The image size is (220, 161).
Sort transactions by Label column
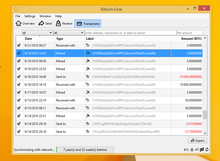128,38
